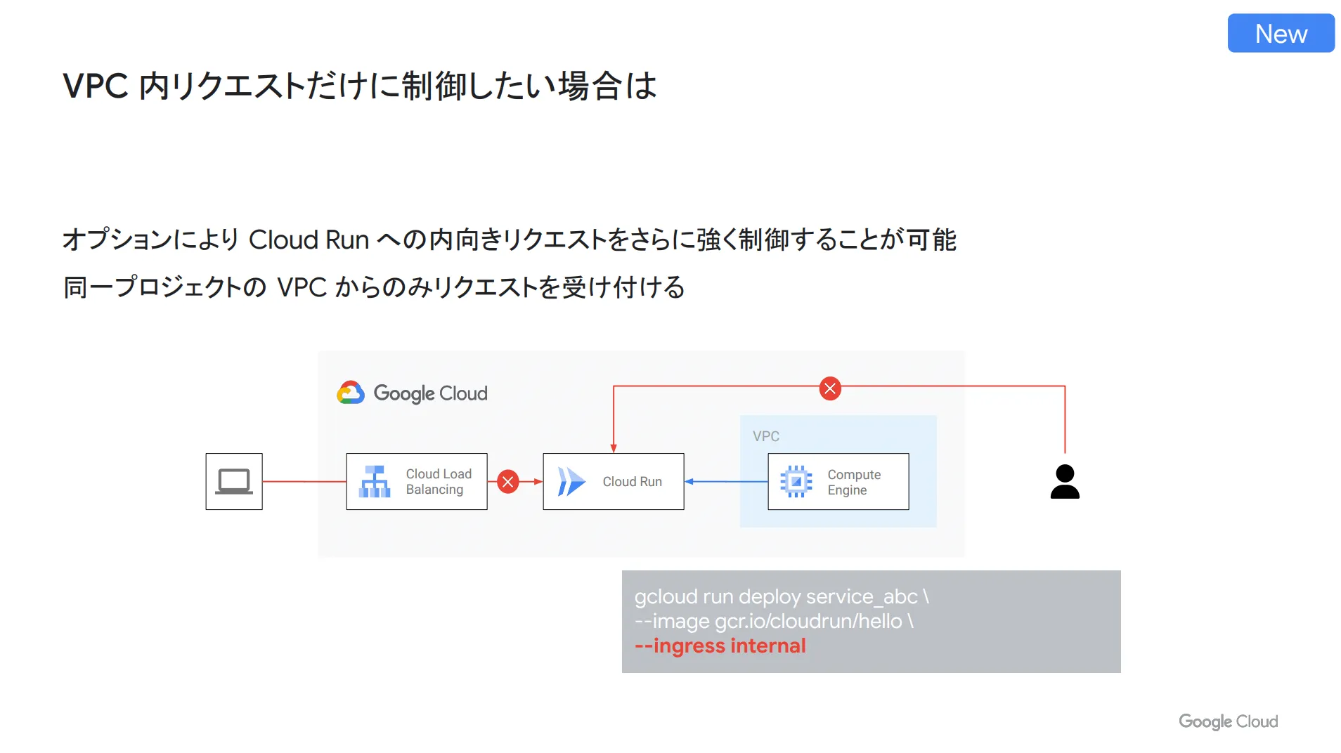
Task: Click the Google Cloud logo inside the diagram
Action: click(413, 393)
